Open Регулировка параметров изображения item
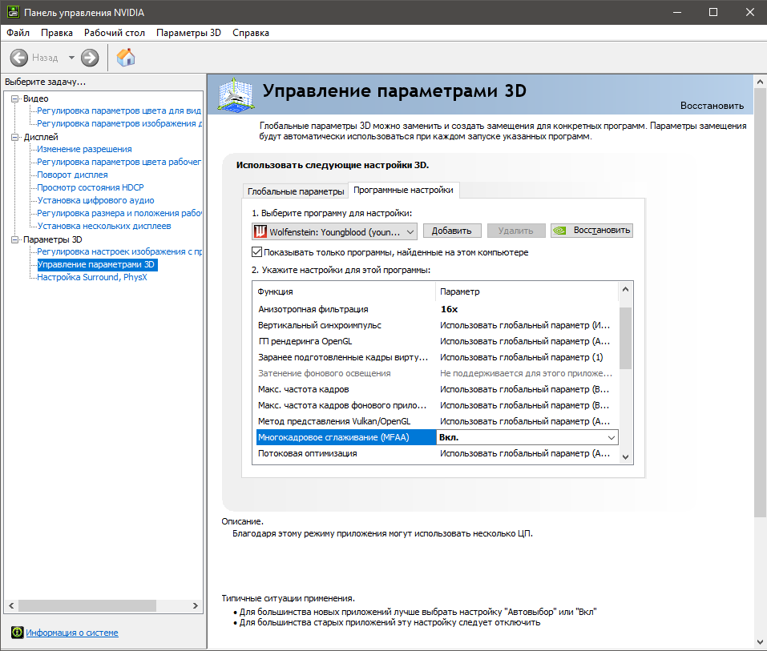Viewport: 767px width, 651px height. (119, 123)
